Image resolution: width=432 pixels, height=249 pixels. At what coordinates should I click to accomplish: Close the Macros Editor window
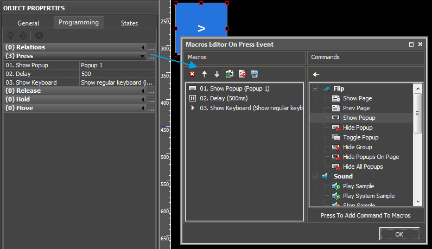pyautogui.click(x=420, y=44)
